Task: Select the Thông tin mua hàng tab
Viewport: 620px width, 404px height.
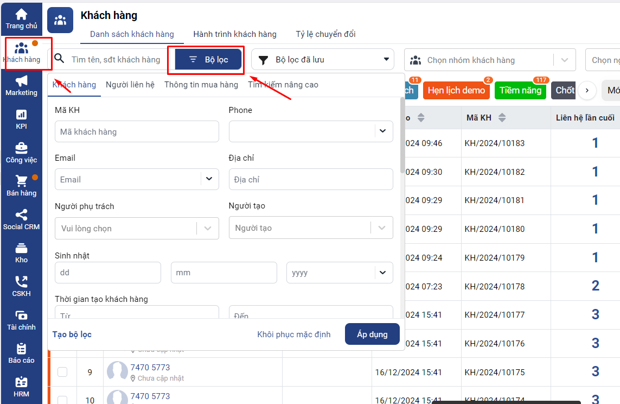Action: (201, 85)
